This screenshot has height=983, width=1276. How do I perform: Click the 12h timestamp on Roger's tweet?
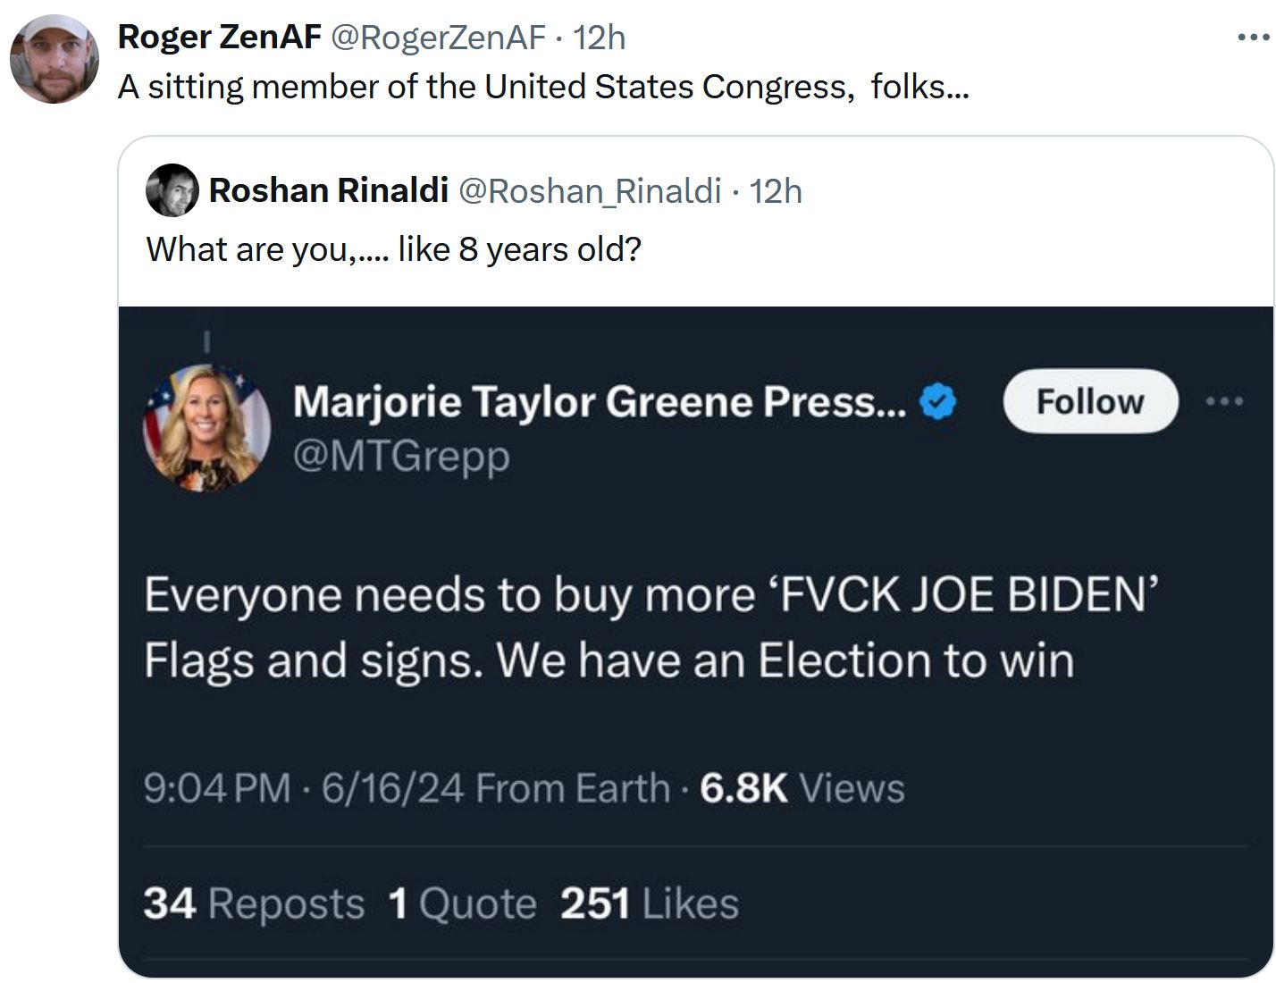(599, 38)
